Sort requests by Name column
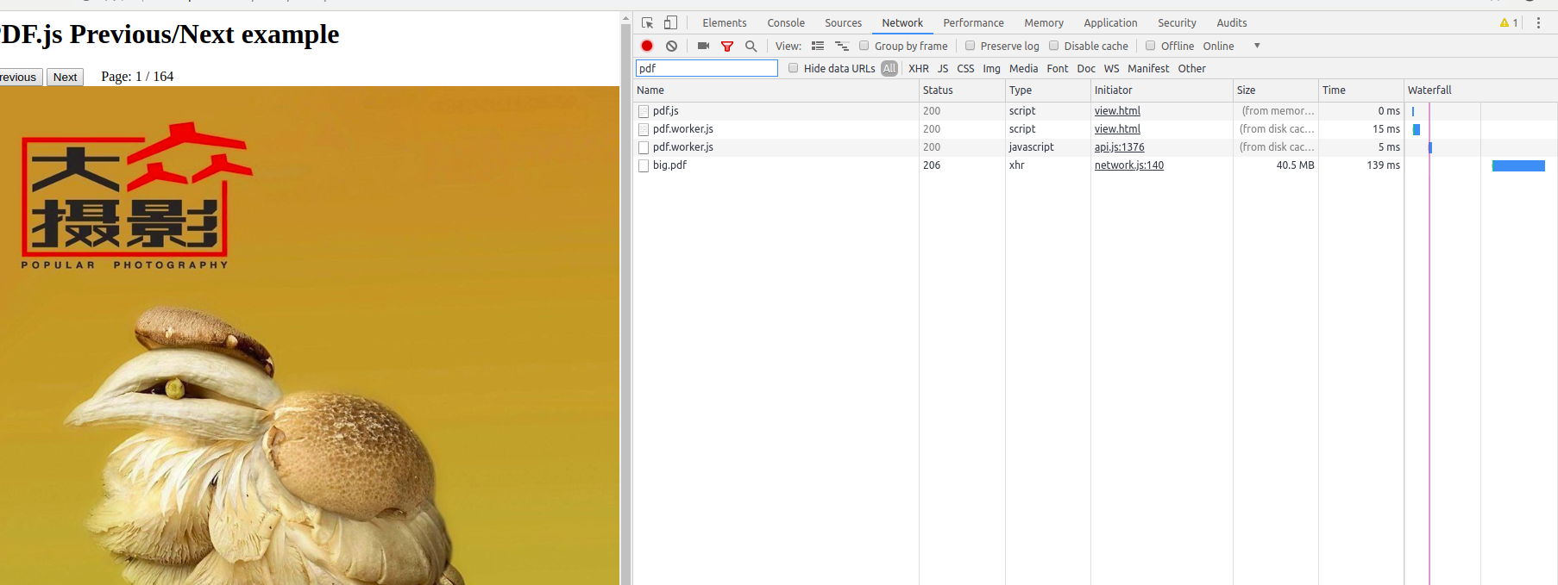Image resolution: width=1558 pixels, height=585 pixels. pos(776,90)
